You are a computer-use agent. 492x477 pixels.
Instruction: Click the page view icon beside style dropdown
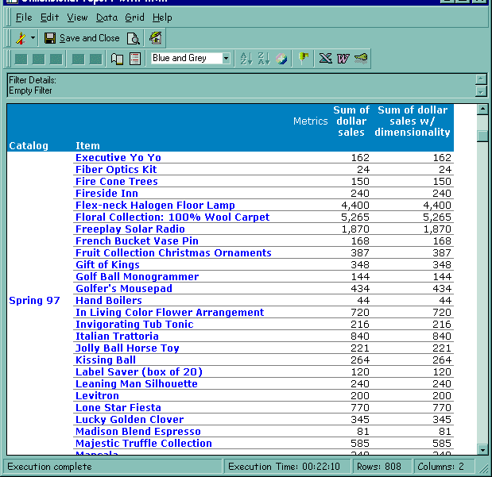(135, 59)
